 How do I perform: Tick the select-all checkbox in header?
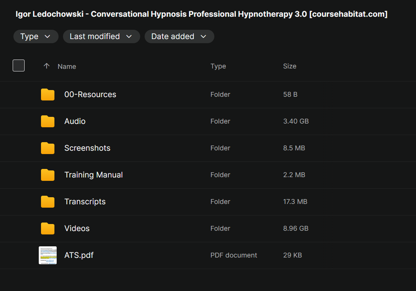(x=19, y=65)
